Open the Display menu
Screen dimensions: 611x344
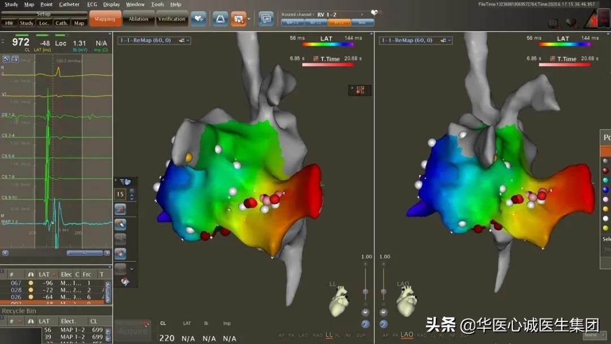click(111, 5)
